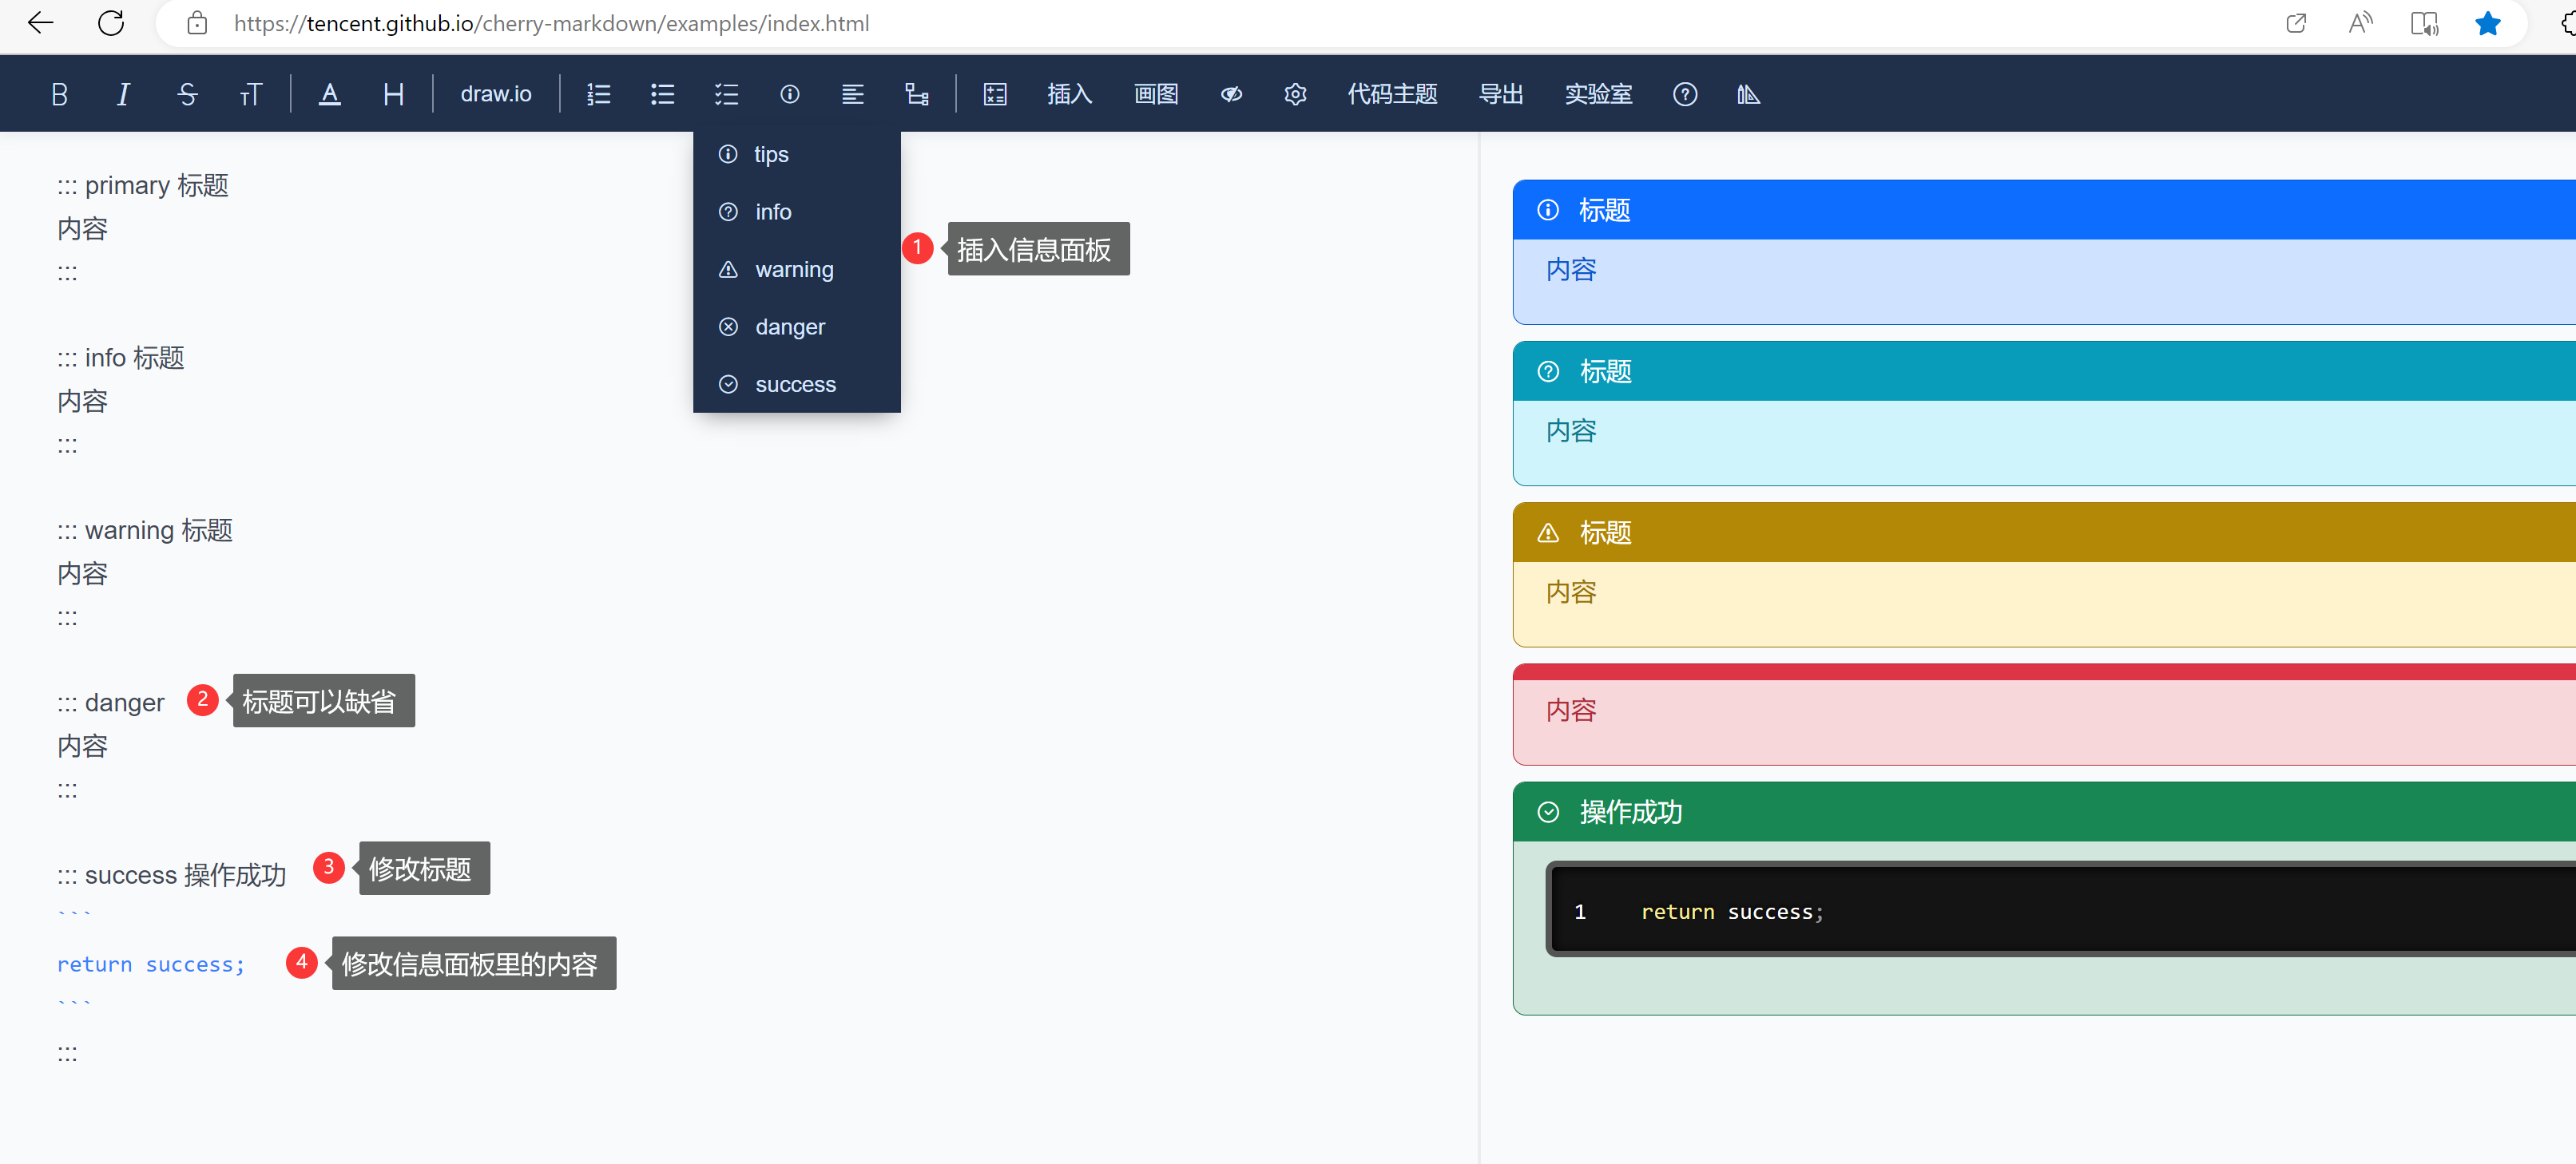Image resolution: width=2576 pixels, height=1164 pixels.
Task: Apply bold formatting
Action: [58, 93]
